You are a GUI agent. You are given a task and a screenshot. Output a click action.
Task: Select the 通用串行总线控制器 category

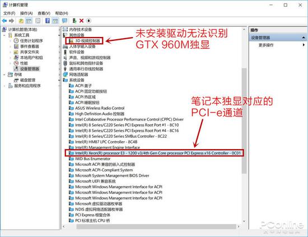pos(86,69)
